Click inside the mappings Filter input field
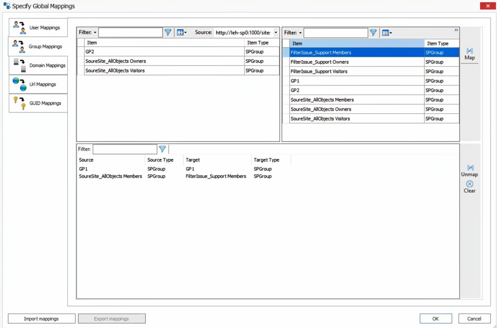Image resolution: width=497 pixels, height=328 pixels. (x=125, y=149)
